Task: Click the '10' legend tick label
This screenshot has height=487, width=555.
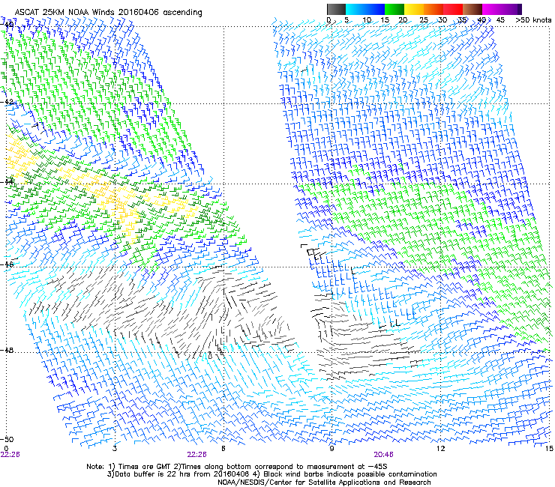Action: (x=367, y=20)
